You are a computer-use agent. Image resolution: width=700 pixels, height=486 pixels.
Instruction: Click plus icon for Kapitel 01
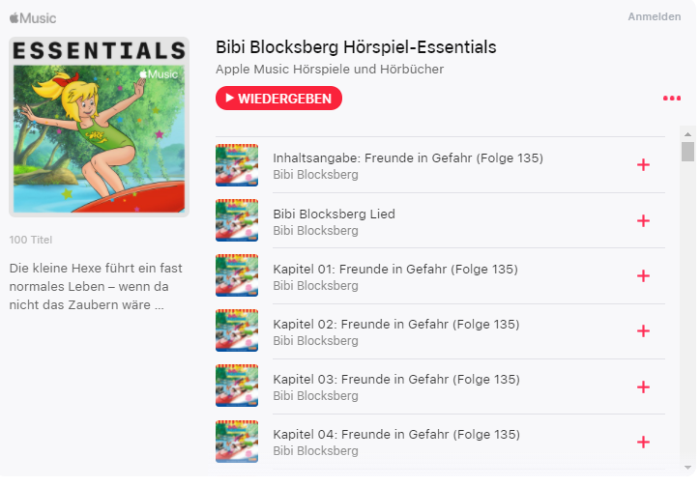tap(643, 276)
